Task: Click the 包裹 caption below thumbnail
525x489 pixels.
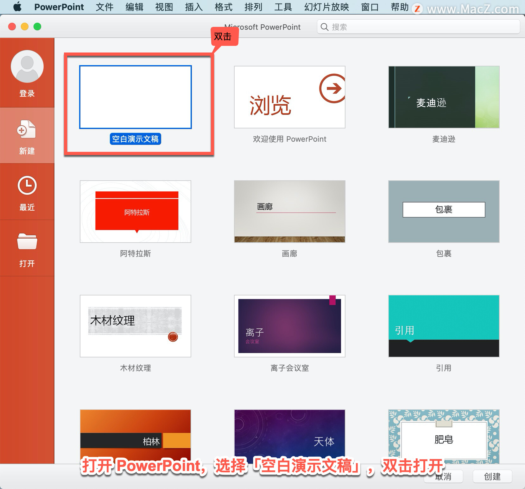Action: 444,254
